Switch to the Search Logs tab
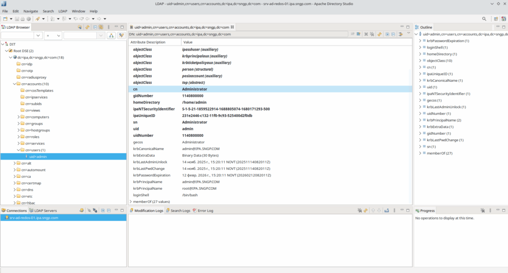This screenshot has height=273, width=508. 178,211
